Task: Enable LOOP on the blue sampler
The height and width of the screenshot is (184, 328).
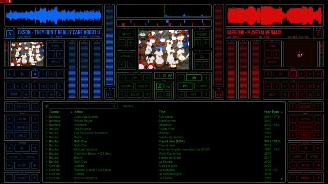Action: tap(14, 157)
